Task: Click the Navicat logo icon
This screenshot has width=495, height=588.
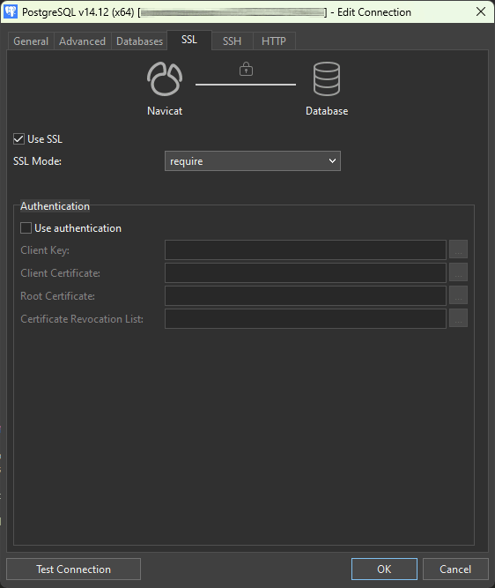Action: (165, 78)
